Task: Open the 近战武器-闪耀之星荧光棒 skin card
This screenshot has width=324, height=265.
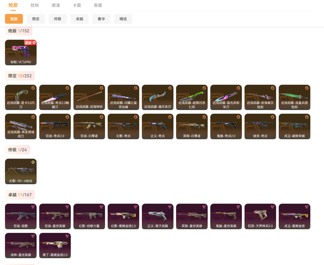Action: pos(123,97)
